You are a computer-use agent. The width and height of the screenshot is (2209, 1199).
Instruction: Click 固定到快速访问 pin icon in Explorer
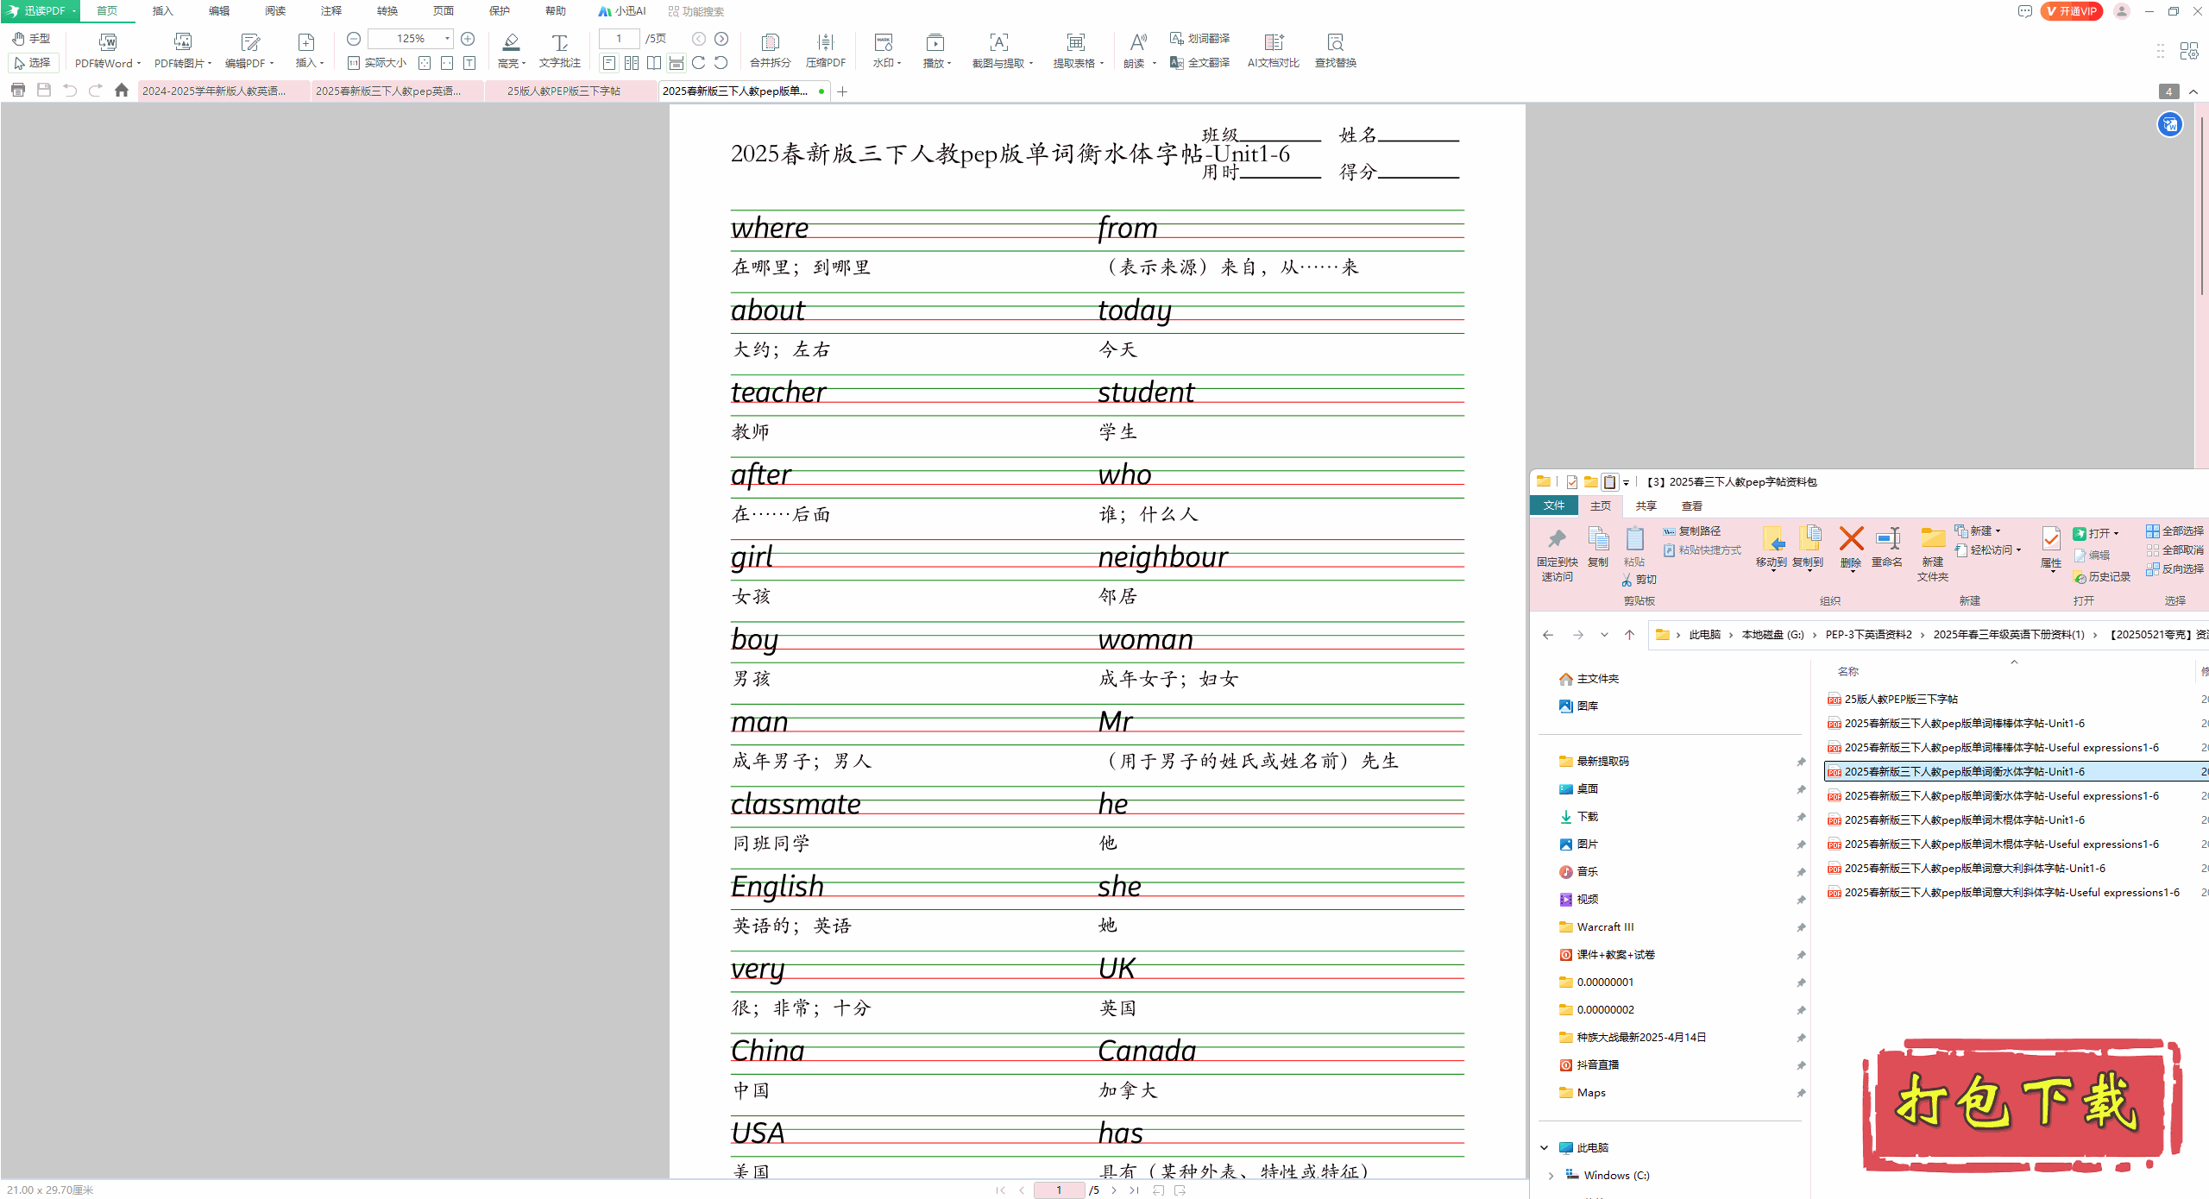(x=1557, y=554)
